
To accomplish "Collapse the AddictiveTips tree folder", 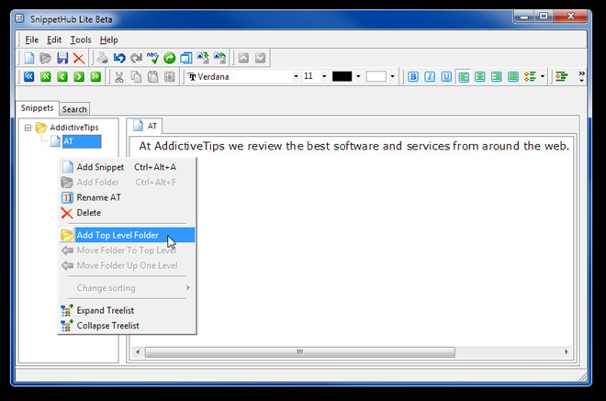I will [x=28, y=128].
